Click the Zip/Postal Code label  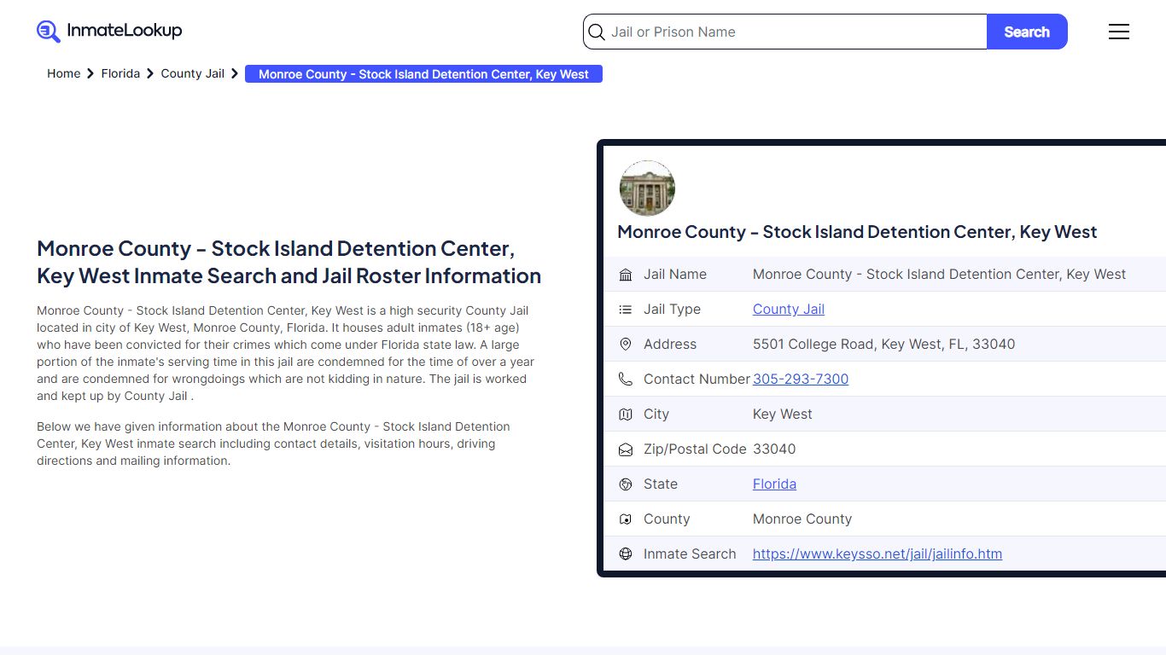pos(695,449)
